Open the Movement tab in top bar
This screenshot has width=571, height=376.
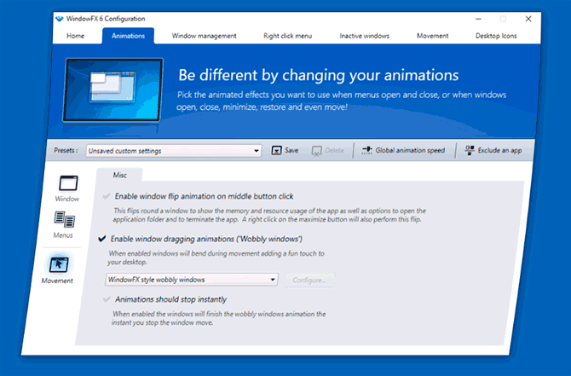point(433,36)
